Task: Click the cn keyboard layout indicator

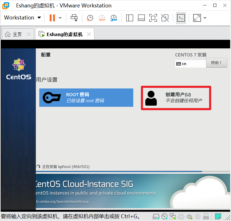Action: (x=190, y=64)
